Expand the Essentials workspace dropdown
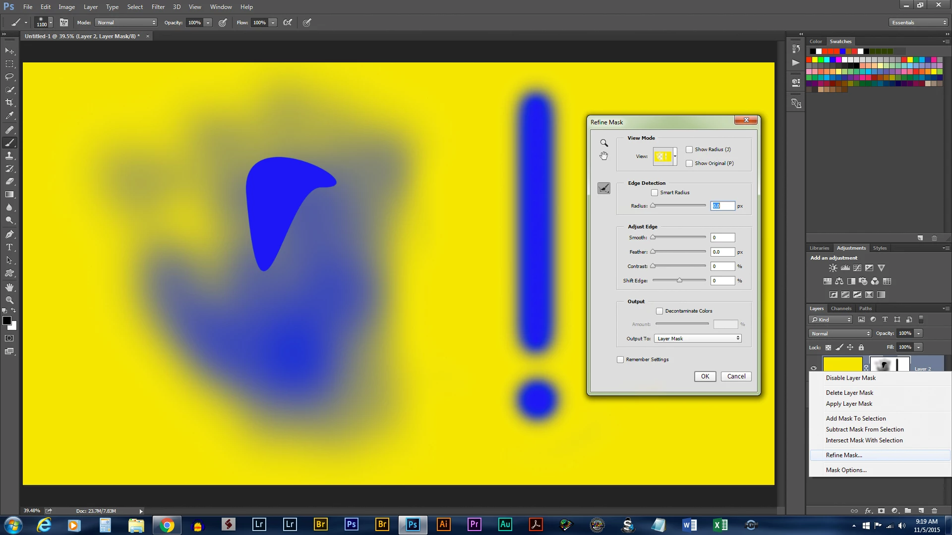 point(918,23)
